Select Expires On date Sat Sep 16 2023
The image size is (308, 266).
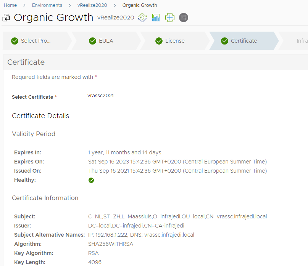177,162
